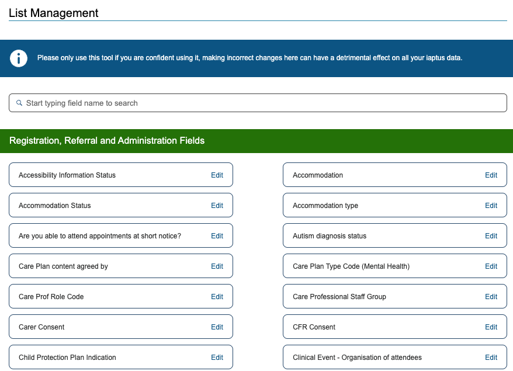Click the search magnifier icon
The width and height of the screenshot is (513, 371).
coord(19,103)
